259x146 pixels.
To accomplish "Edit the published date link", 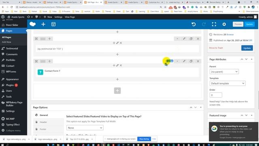I will click(x=250, y=40).
